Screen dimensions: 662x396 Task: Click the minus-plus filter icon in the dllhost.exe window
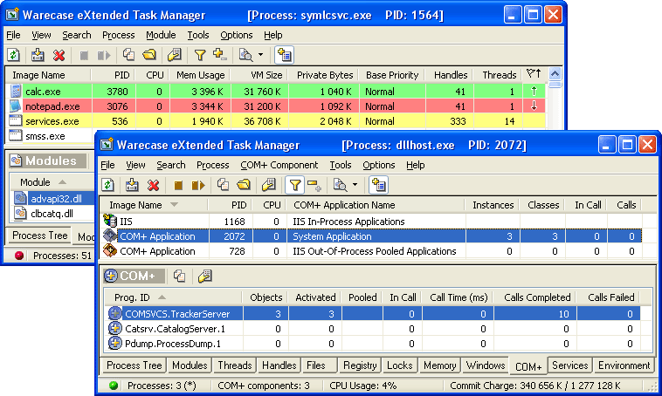coord(314,185)
